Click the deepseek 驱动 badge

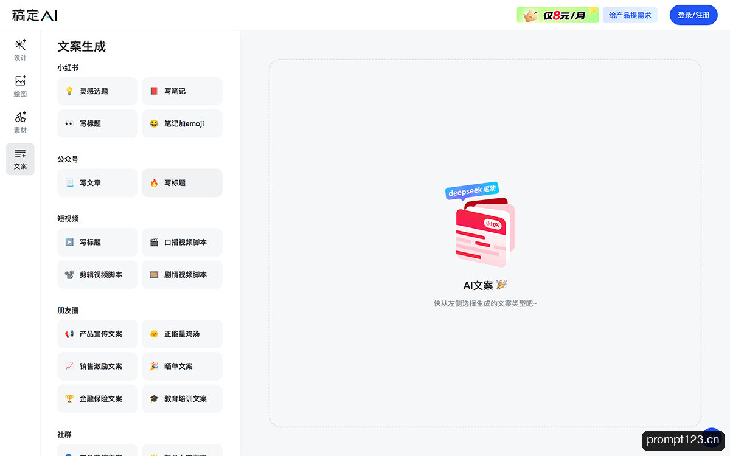pyautogui.click(x=472, y=190)
